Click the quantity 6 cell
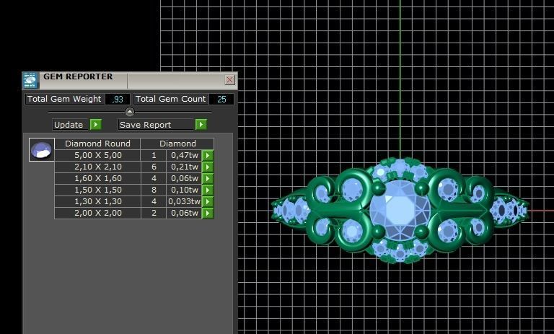 click(x=154, y=167)
